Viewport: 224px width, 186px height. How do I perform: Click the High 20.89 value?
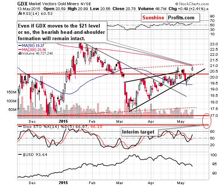(x=78, y=9)
